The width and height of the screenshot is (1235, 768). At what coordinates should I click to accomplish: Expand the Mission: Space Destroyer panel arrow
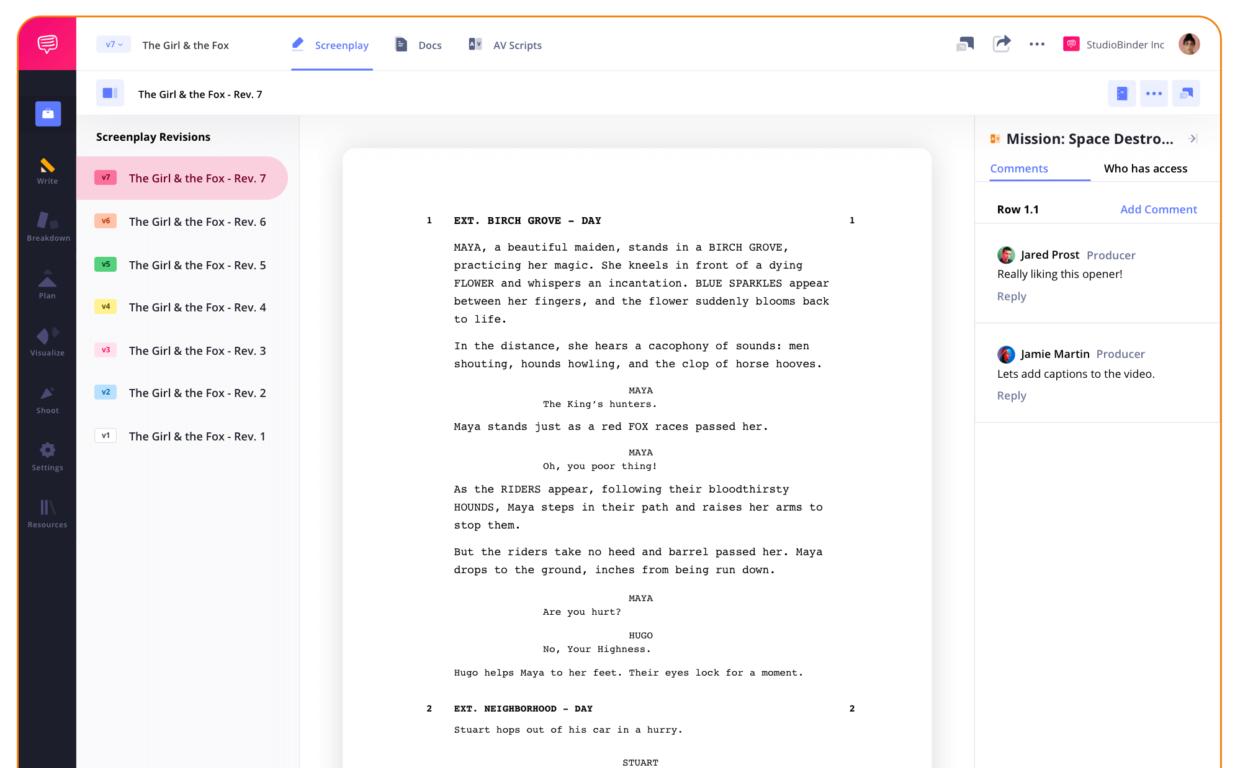pyautogui.click(x=1193, y=139)
